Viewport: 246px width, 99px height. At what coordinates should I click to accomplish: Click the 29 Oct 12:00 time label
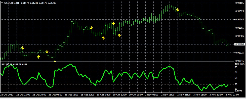(x=71, y=95)
